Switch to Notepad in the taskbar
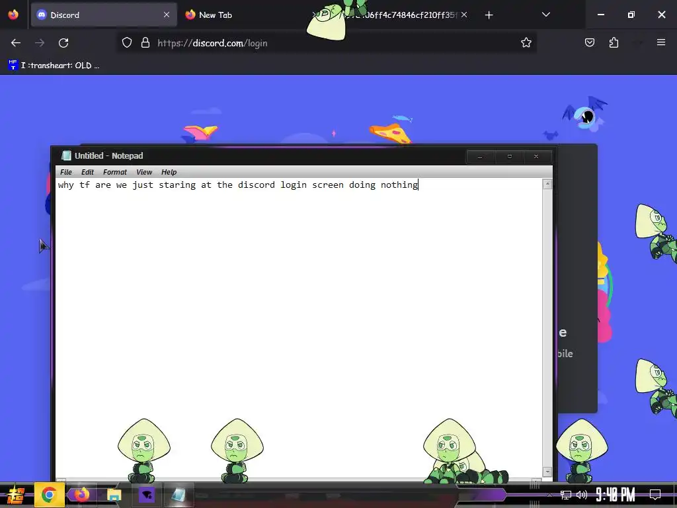The image size is (677, 508). [179, 495]
